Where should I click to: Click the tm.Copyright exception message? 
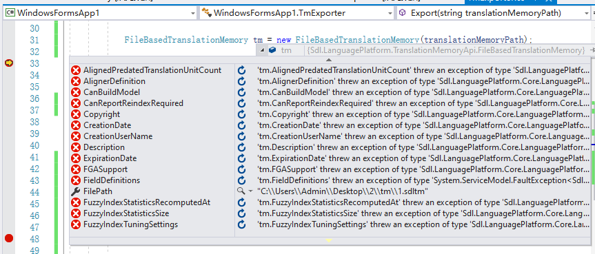423,114
